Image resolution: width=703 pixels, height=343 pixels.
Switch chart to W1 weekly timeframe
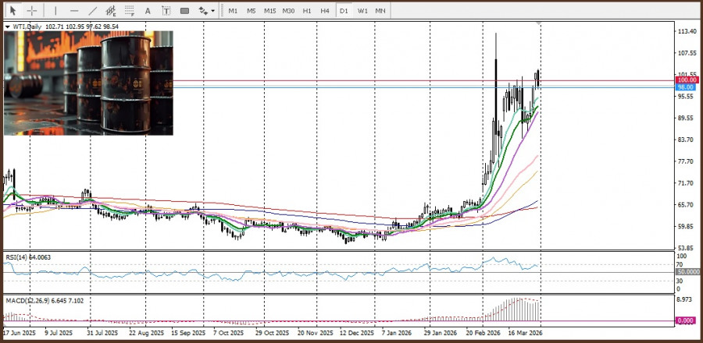coord(362,11)
